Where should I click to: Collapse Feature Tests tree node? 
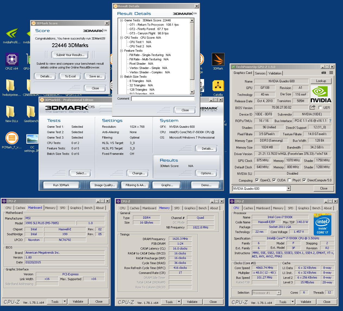click(x=122, y=51)
